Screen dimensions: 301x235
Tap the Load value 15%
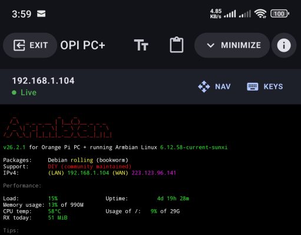tap(53, 199)
